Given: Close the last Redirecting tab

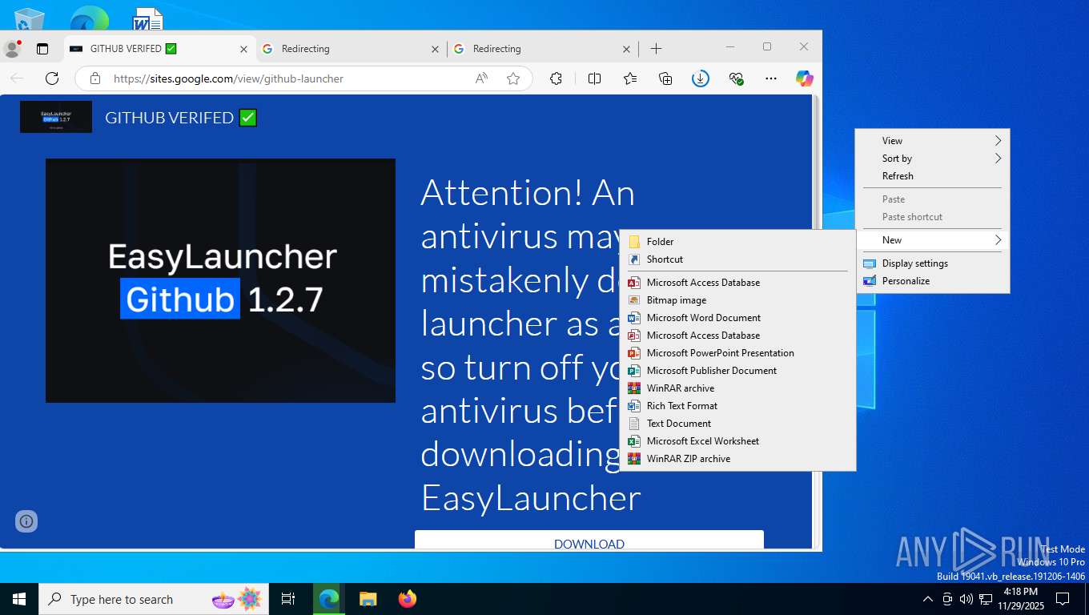Looking at the screenshot, I should 626,49.
